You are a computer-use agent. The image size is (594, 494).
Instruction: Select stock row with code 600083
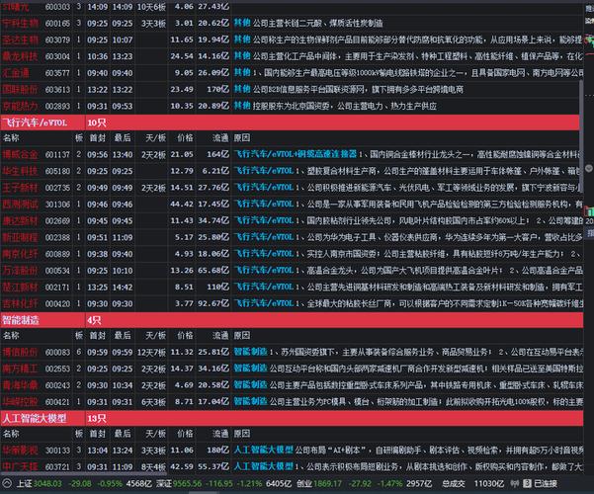pos(292,352)
